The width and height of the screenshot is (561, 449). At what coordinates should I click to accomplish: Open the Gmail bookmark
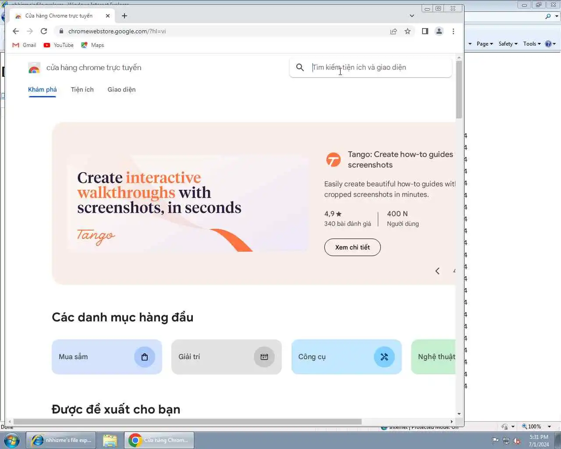pyautogui.click(x=24, y=45)
